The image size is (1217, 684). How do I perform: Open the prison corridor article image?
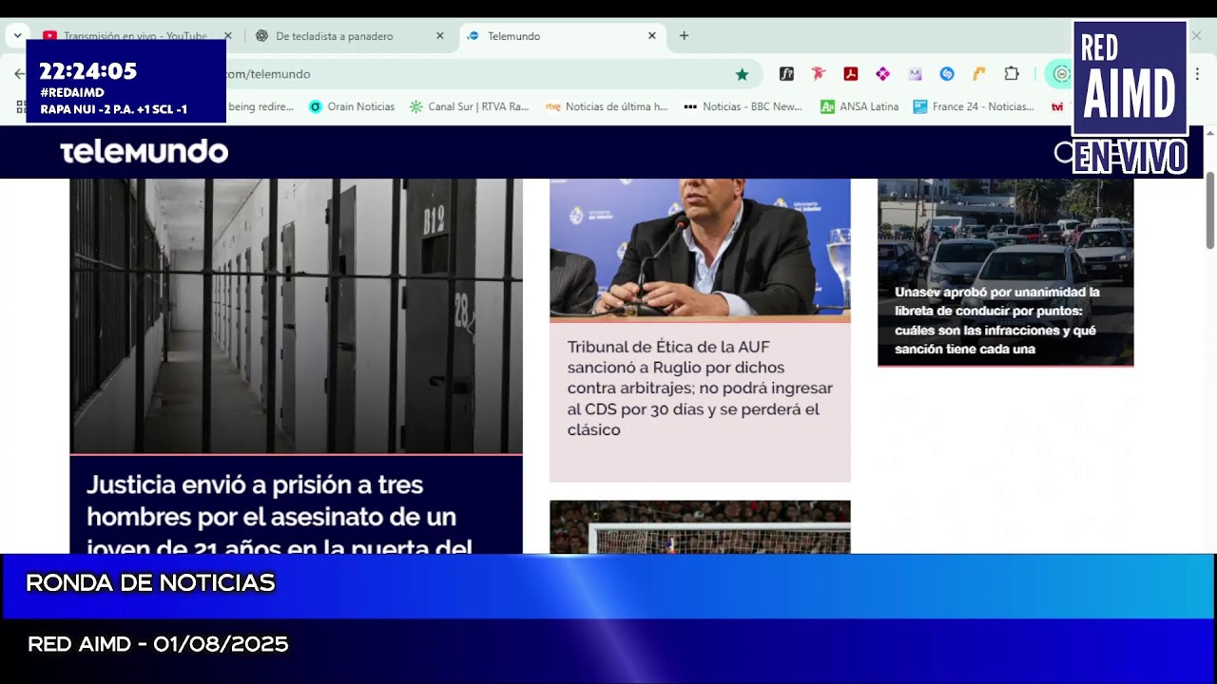[x=296, y=315]
